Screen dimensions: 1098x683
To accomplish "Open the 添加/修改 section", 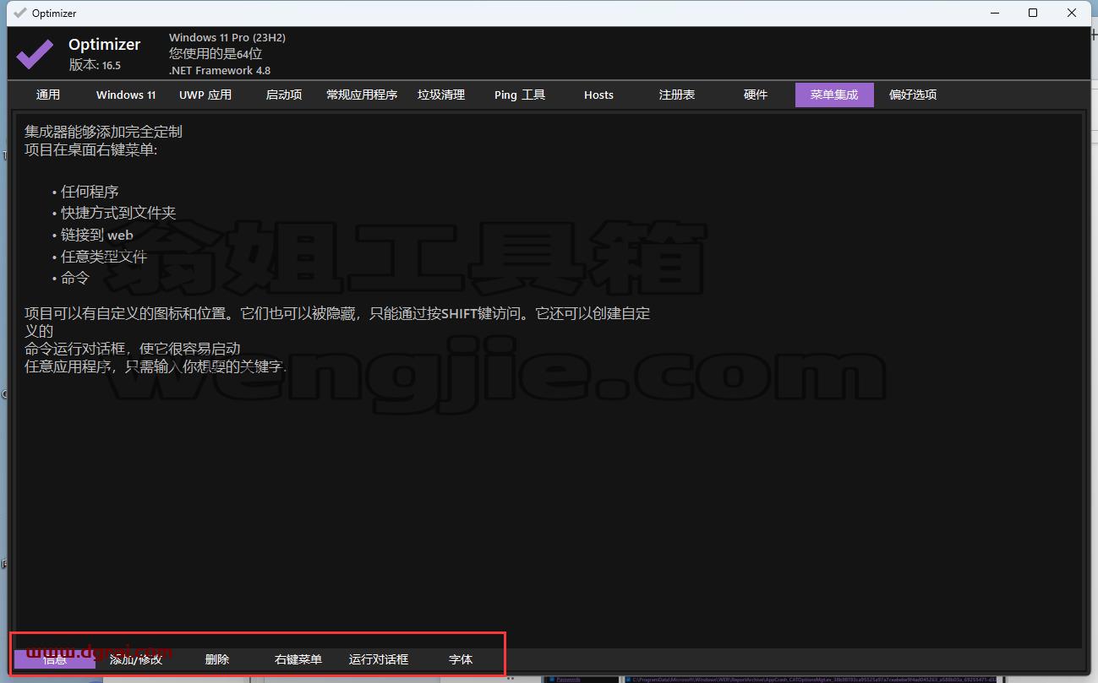I will coord(136,659).
